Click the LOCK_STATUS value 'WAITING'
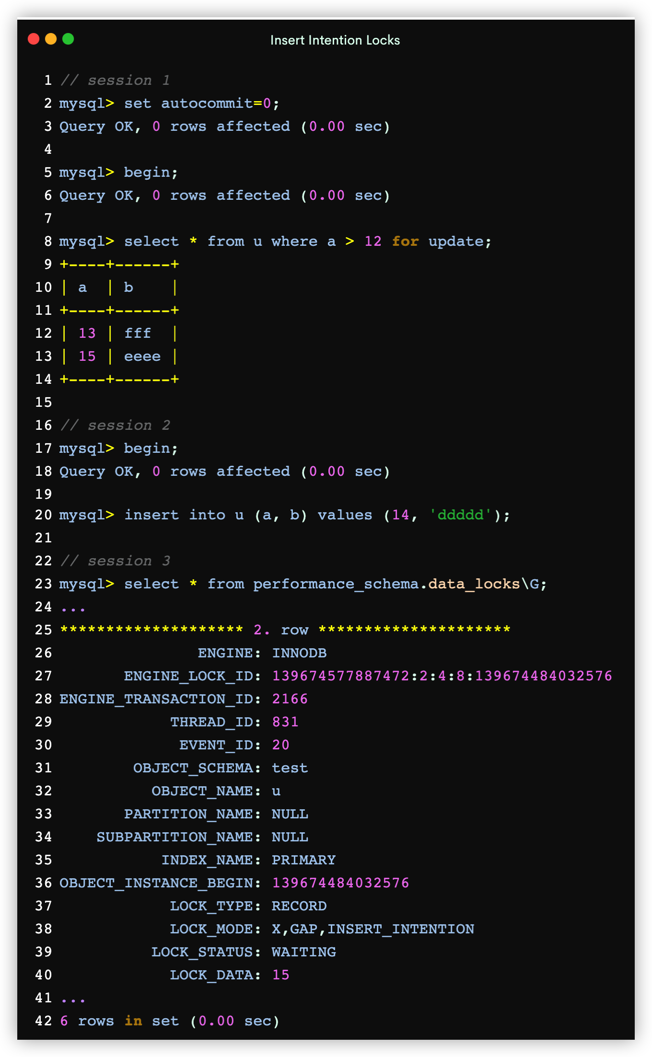 [x=304, y=952]
